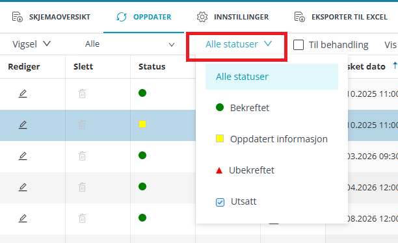398x243 pixels.
Task: Edit the highlighted yellow-status row
Action: [23, 125]
